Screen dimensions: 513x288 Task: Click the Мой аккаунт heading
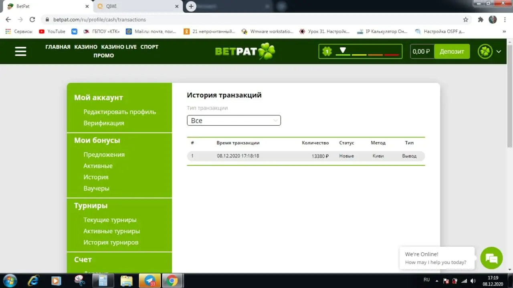[x=99, y=98]
